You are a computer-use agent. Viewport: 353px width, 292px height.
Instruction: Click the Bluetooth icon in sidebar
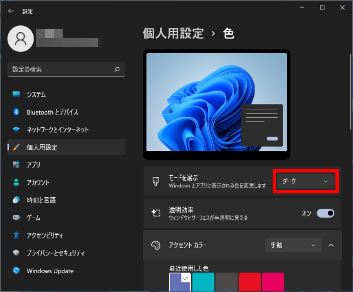pyautogui.click(x=16, y=112)
